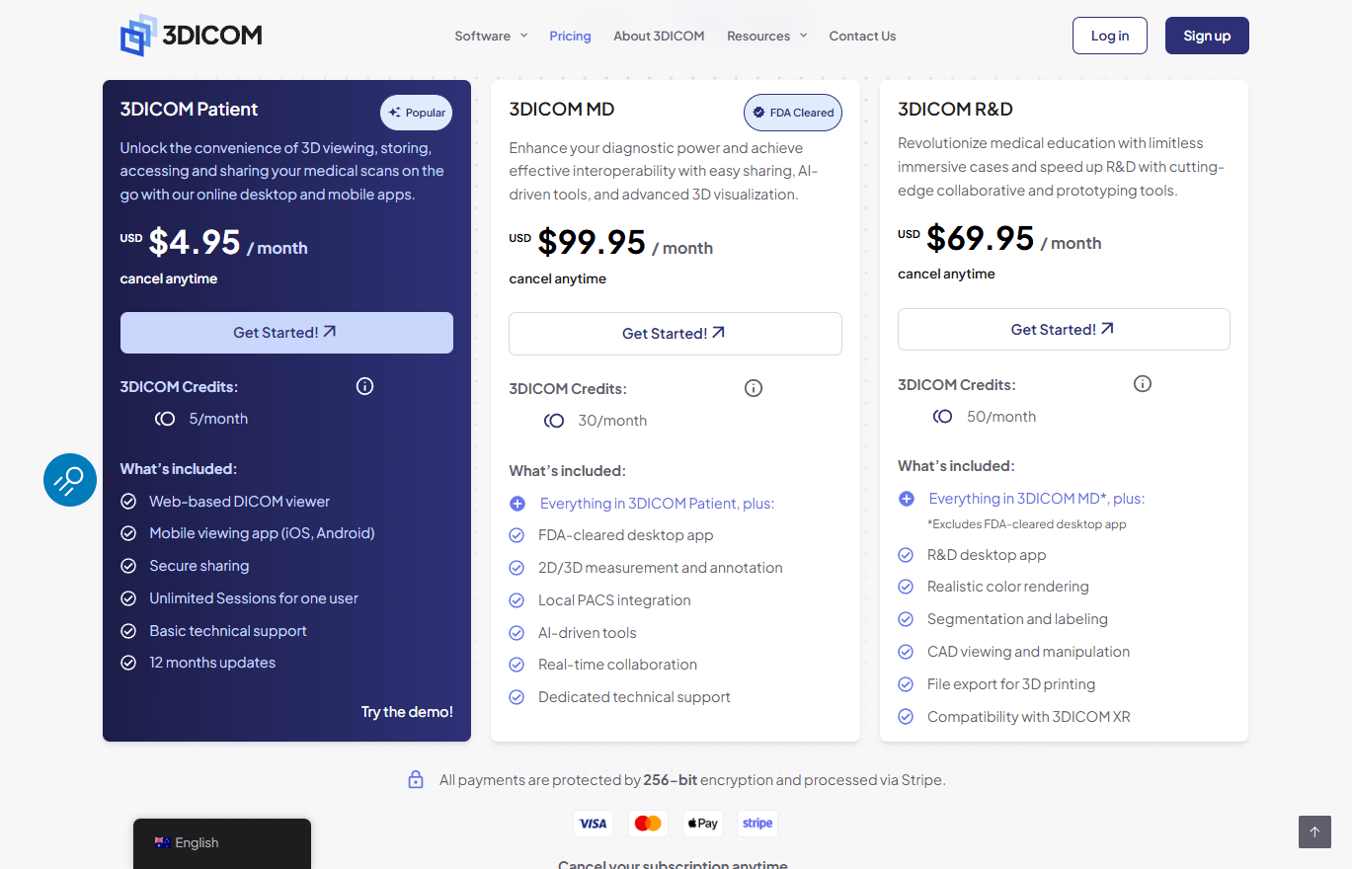Click the FDA Cleared badge on 3DICOM MD
The height and width of the screenshot is (869, 1352).
793,113
